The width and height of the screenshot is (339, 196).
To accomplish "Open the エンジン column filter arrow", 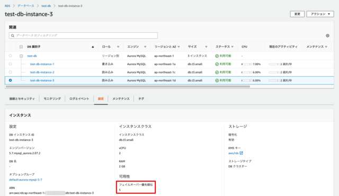I will click(145, 47).
